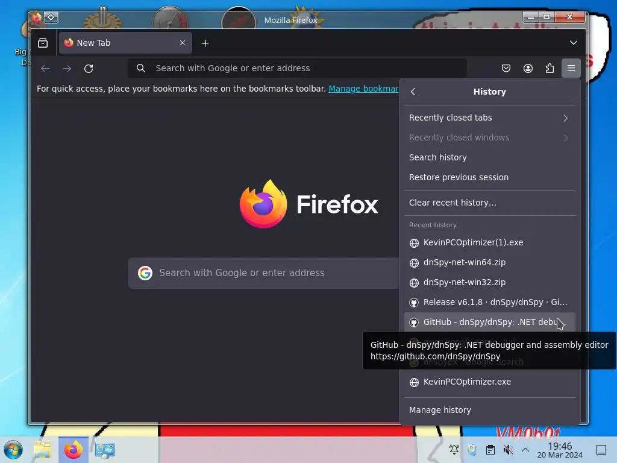Toggle the title bar pin diamond icon
The width and height of the screenshot is (617, 463).
point(51,17)
